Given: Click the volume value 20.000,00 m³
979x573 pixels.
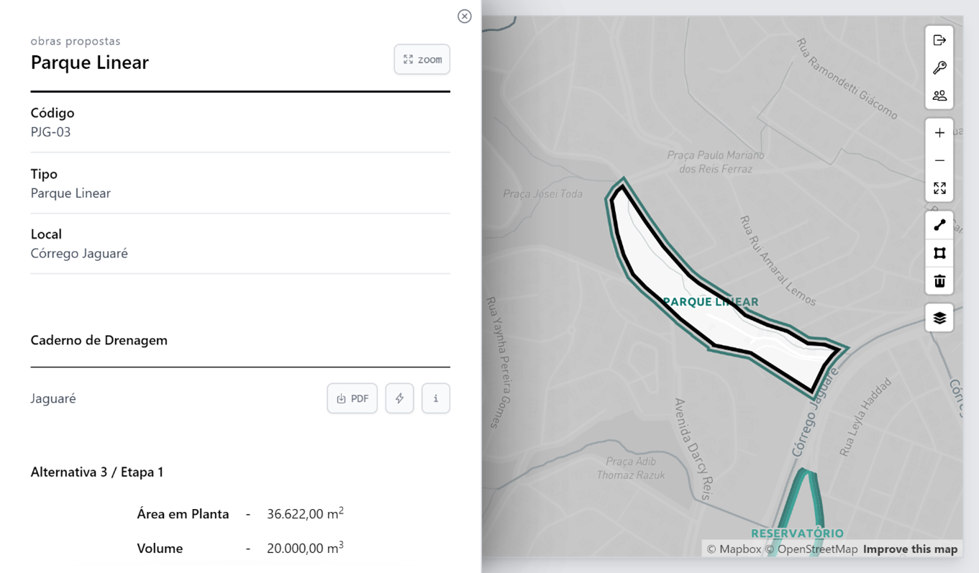Looking at the screenshot, I should point(305,548).
